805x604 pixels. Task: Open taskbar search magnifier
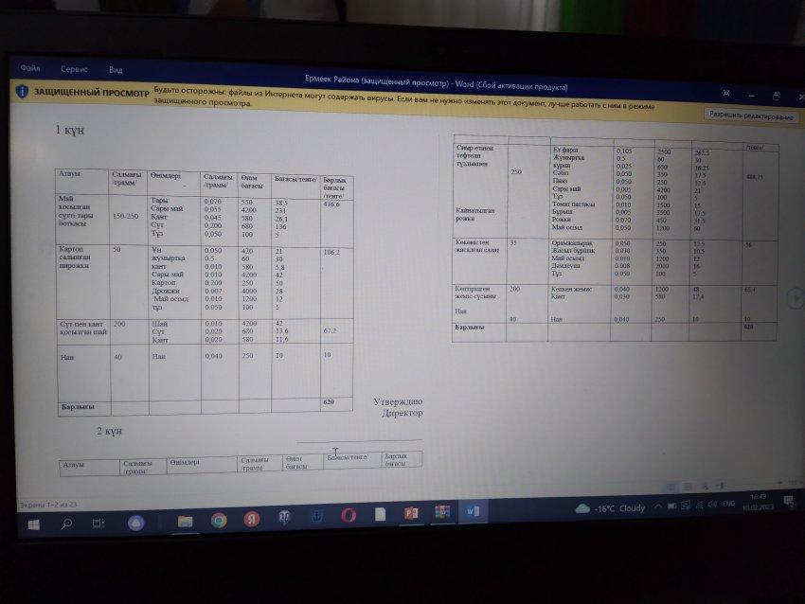(x=66, y=524)
